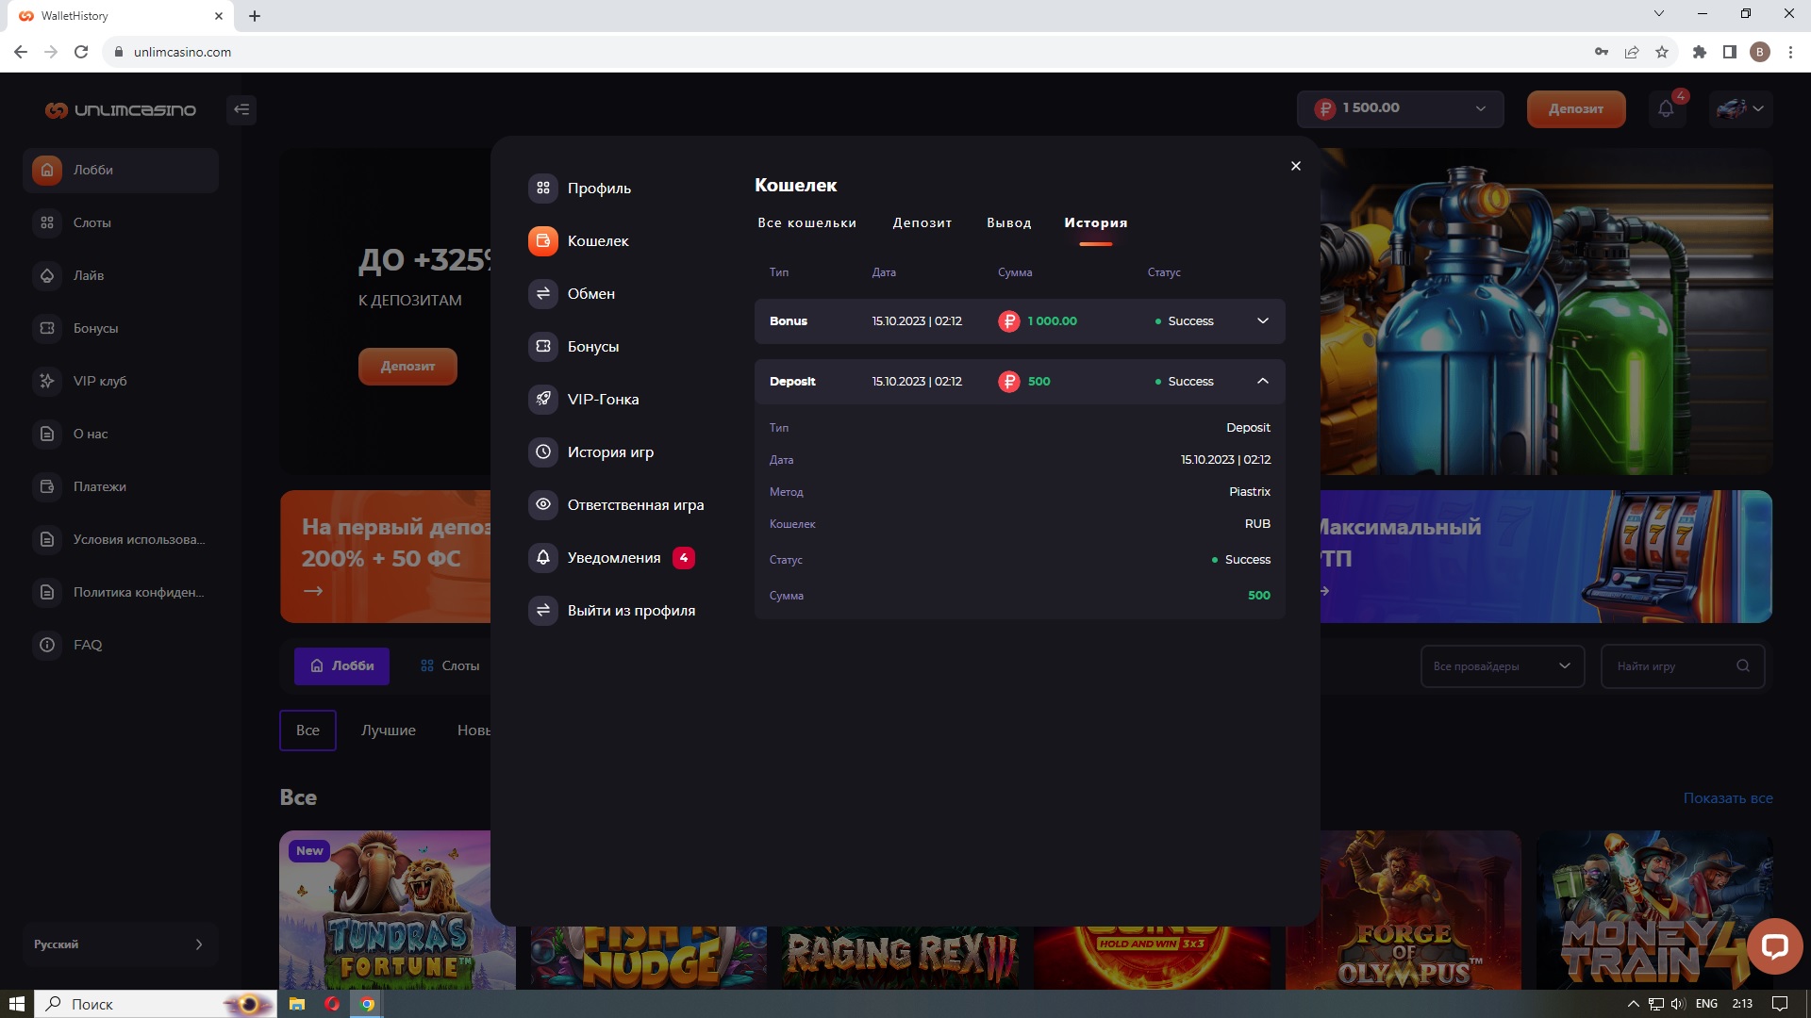Collapse the Deposit transaction details
This screenshot has width=1811, height=1018.
(1262, 382)
